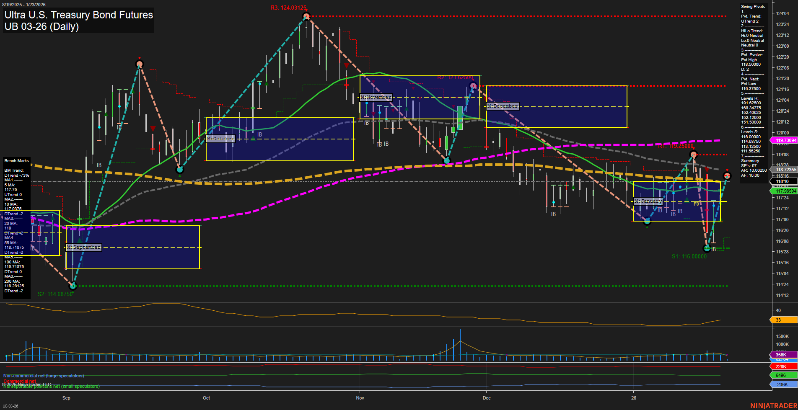
Task: Select the M:September monthly range label
Action: [84, 247]
